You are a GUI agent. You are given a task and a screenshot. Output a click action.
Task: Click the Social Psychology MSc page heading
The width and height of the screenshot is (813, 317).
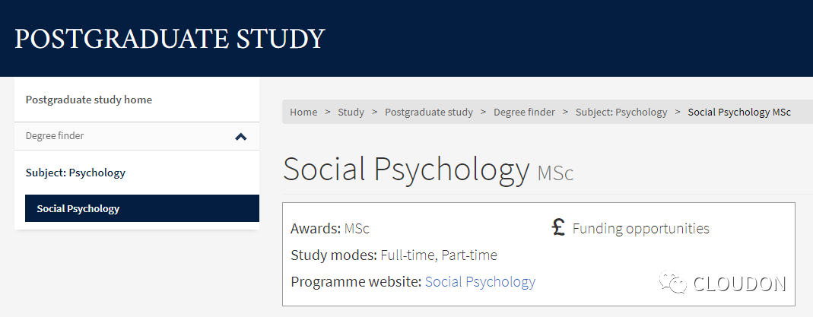click(428, 169)
